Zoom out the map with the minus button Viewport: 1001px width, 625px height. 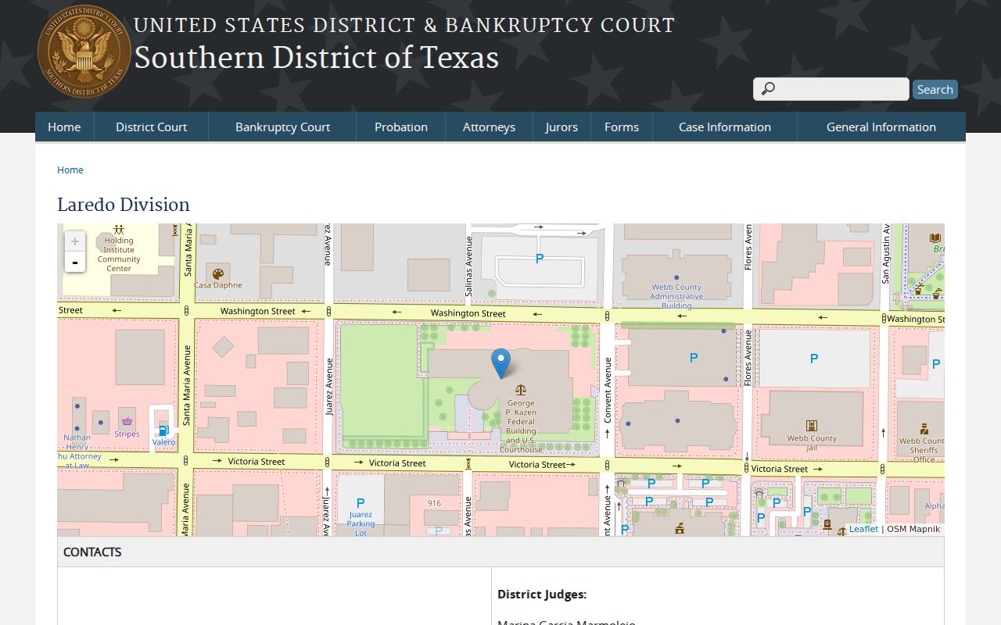point(75,262)
